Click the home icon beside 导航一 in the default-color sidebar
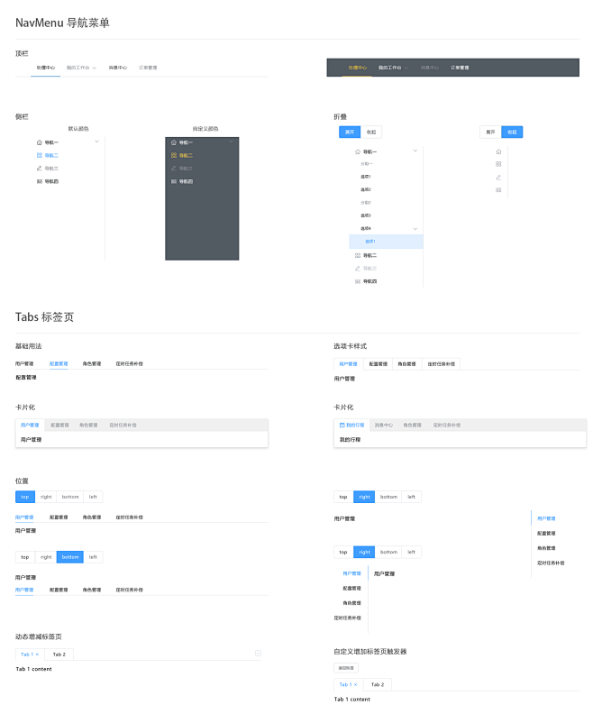Viewport: 593px width, 714px height. coord(39,142)
